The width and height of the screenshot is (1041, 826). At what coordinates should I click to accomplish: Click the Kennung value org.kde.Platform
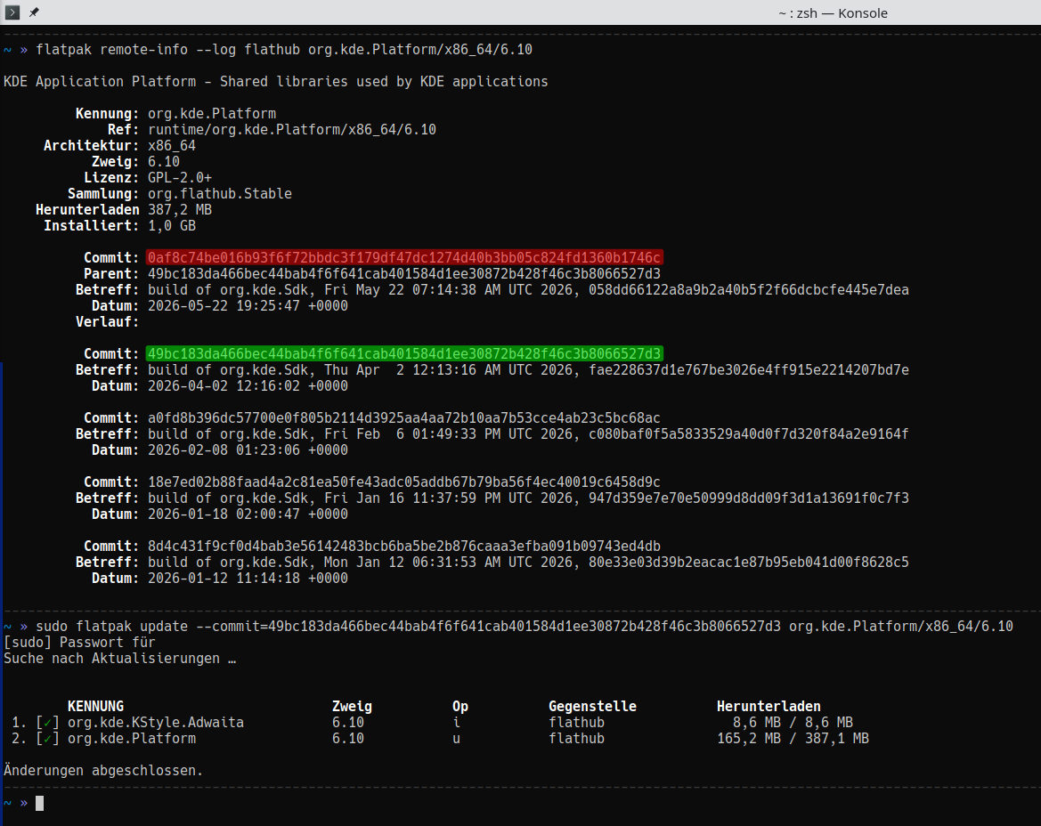pyautogui.click(x=212, y=113)
